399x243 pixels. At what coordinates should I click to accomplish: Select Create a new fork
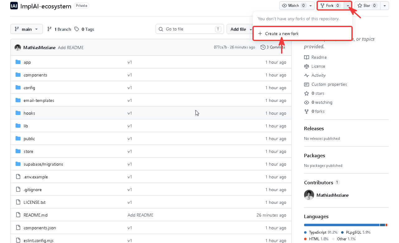click(302, 34)
